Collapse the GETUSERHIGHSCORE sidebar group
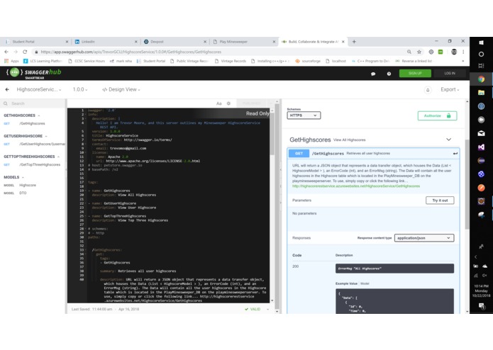Screen dimensions: 493x350 click(46, 136)
